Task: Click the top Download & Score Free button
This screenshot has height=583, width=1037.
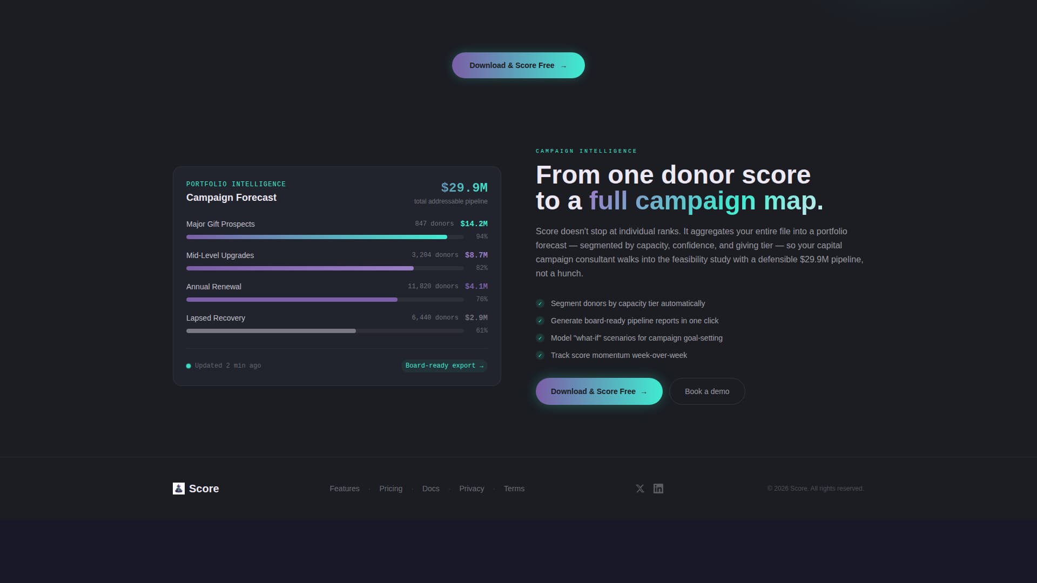Action: (518, 65)
